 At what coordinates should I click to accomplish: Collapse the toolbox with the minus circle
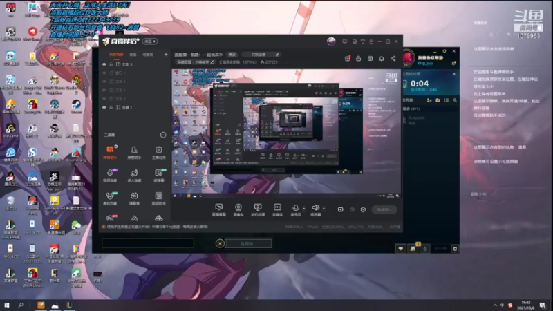pyautogui.click(x=163, y=135)
